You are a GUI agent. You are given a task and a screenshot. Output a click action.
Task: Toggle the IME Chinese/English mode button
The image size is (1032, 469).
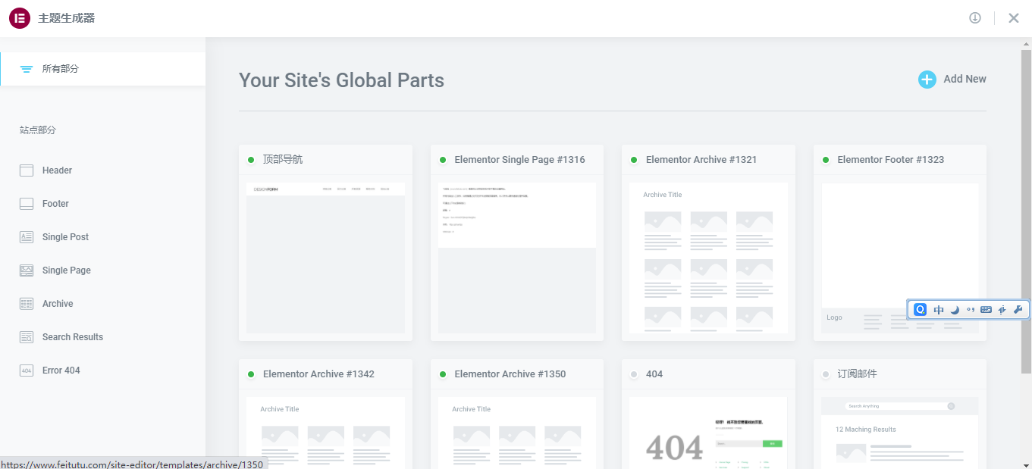coord(939,309)
